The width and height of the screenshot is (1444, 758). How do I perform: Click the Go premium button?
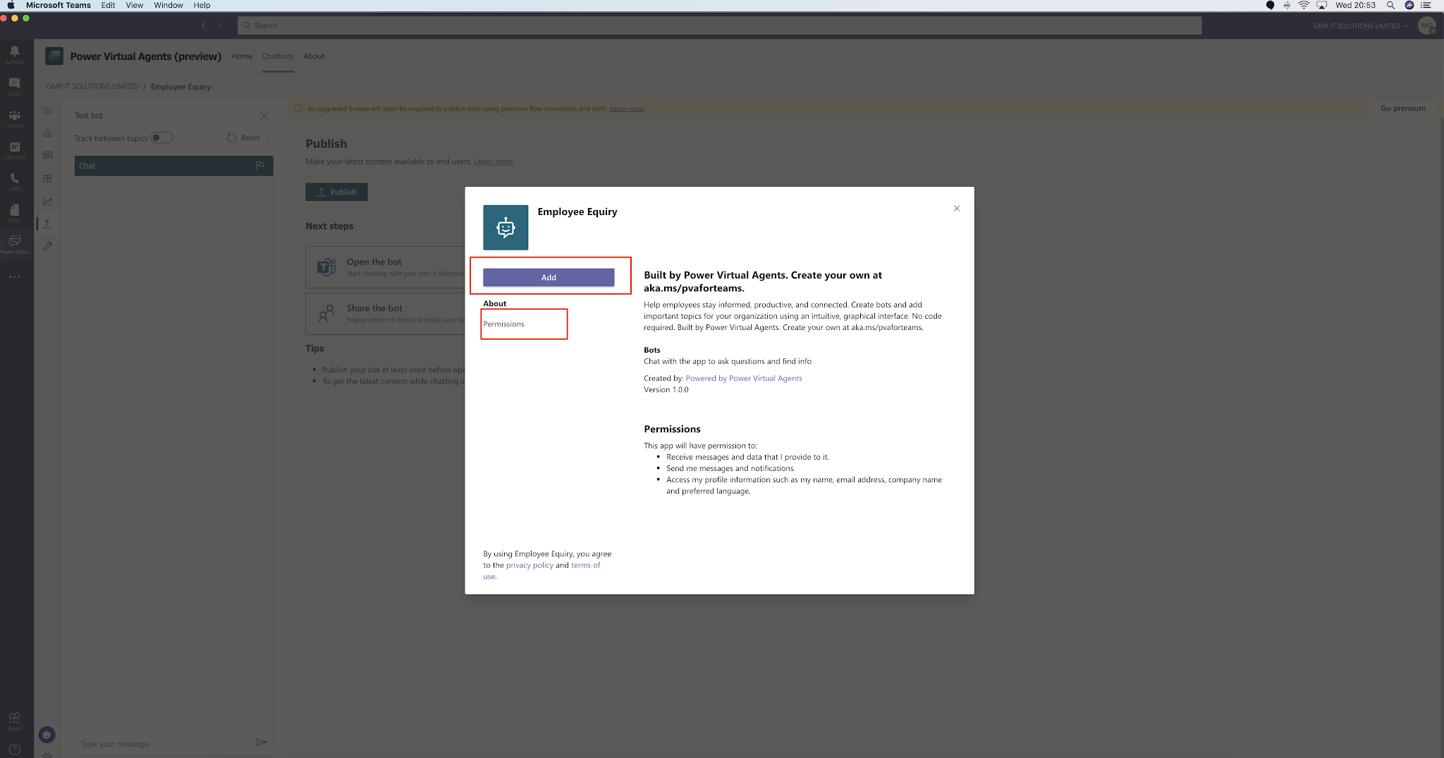[x=1402, y=109]
